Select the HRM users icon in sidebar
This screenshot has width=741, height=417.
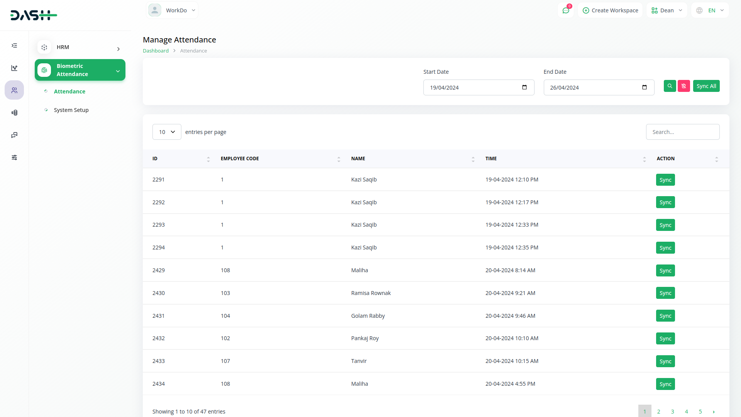pyautogui.click(x=14, y=90)
